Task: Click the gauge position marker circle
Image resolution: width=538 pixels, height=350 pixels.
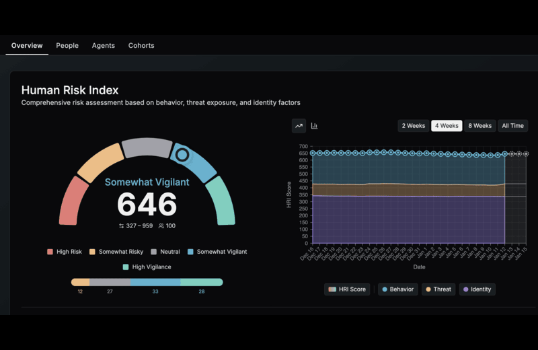Action: point(182,155)
